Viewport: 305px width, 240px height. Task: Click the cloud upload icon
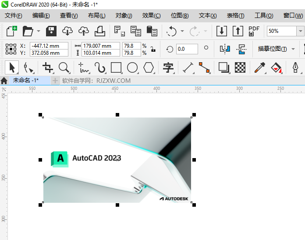point(84,31)
